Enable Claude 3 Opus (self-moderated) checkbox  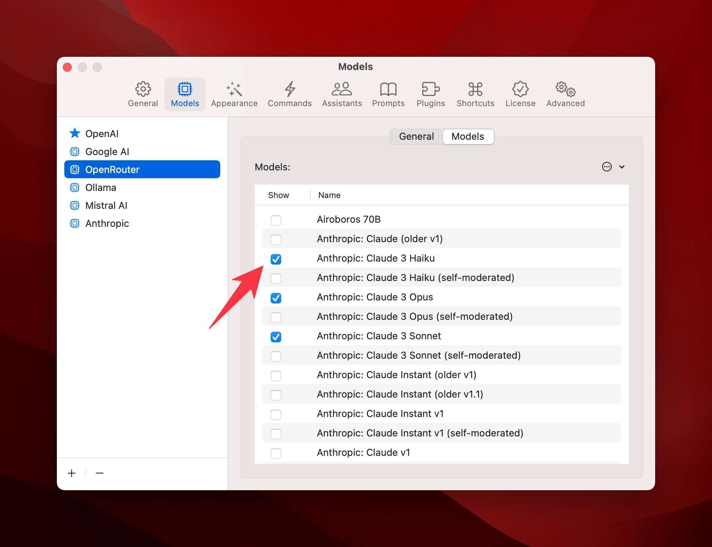tap(276, 317)
